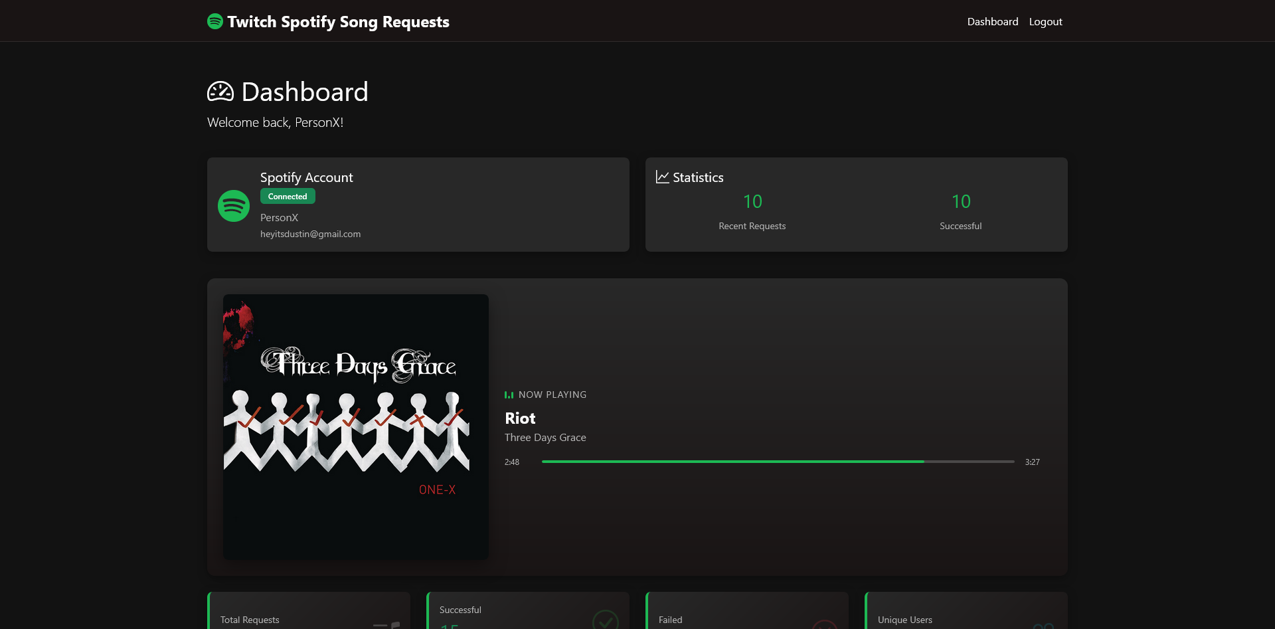Click the NOW PLAYING label
The width and height of the screenshot is (1275, 629).
552,395
